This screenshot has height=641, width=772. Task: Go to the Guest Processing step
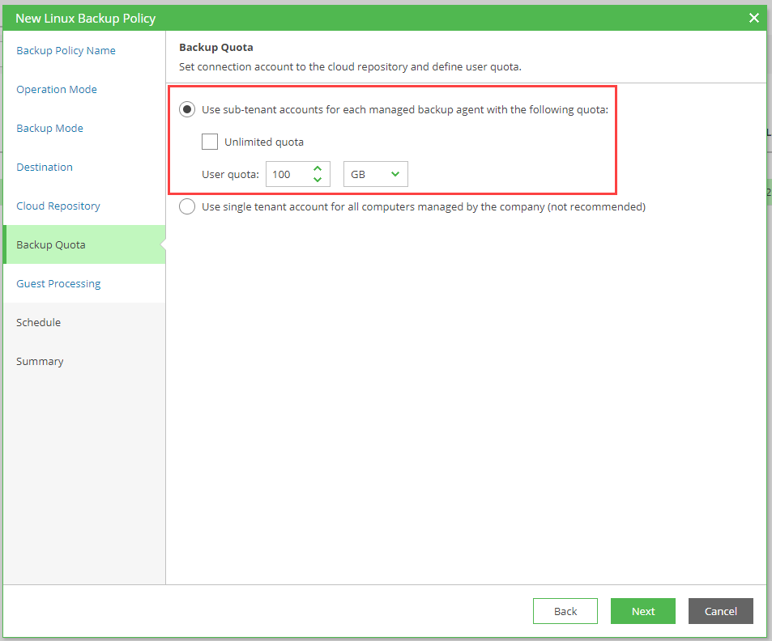coord(58,284)
